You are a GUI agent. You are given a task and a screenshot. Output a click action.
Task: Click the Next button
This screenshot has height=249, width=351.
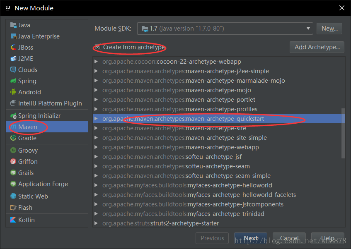coord(250,238)
